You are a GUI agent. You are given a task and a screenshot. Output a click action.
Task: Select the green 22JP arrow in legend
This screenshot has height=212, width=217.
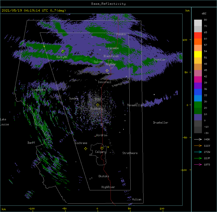[198, 158]
